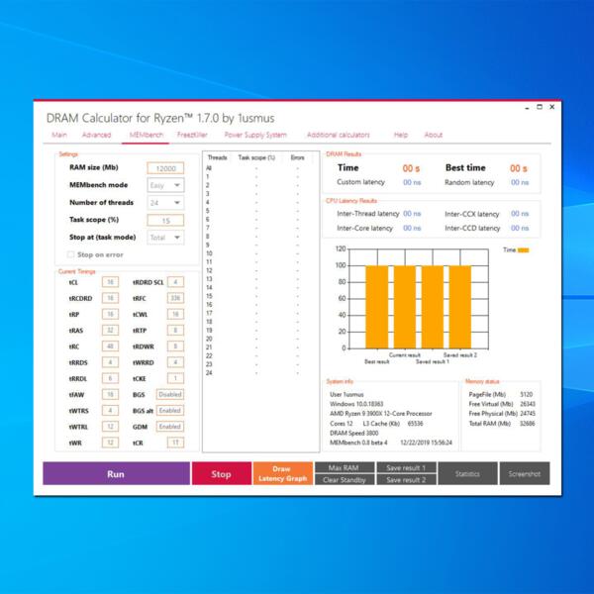
Task: Click the tRRDS timing value field
Action: [110, 362]
